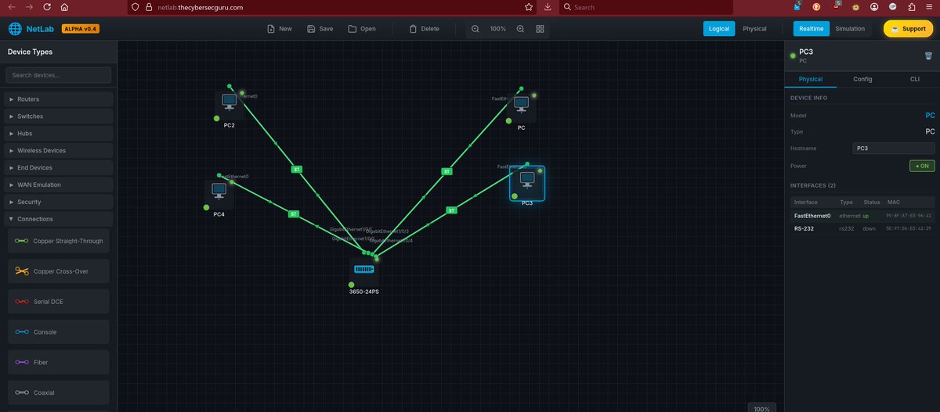Expand the WAN Emulation category

59,185
